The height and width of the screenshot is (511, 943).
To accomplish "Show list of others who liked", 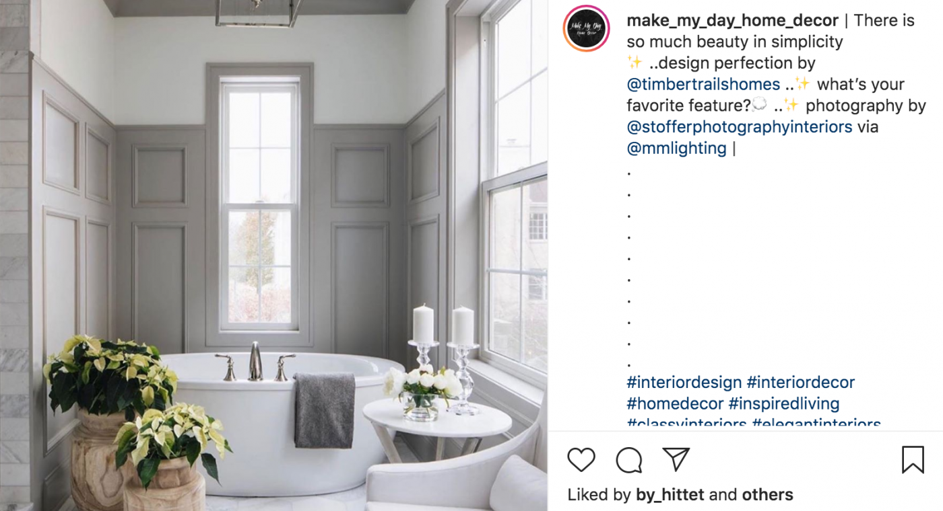I will (767, 495).
